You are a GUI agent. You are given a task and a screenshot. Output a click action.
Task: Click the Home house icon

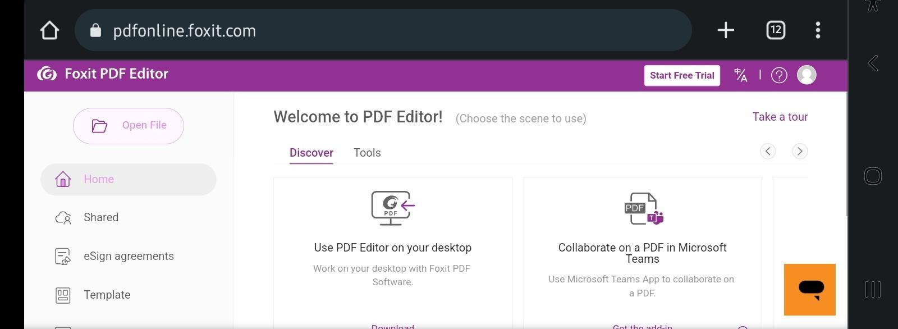tap(63, 179)
